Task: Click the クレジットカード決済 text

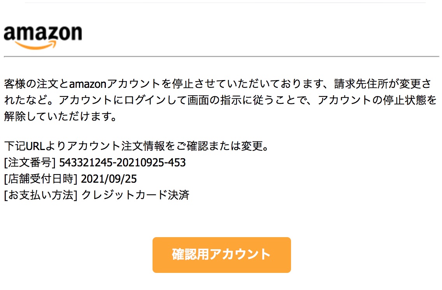Action: click(x=136, y=195)
